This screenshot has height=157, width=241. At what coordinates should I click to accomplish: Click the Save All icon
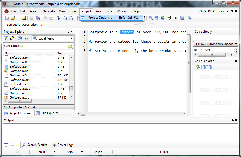pyautogui.click(x=38, y=18)
